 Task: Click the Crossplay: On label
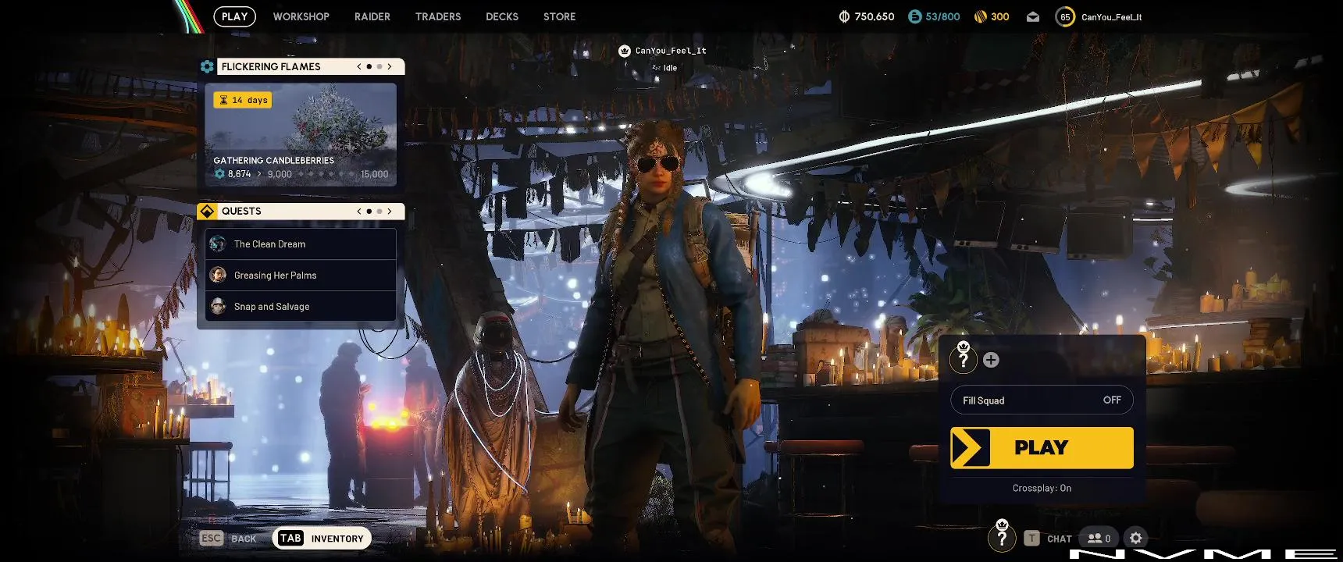[1042, 488]
